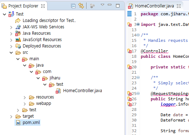Select the java folder label
The width and height of the screenshot is (189, 135).
(x=40, y=65)
